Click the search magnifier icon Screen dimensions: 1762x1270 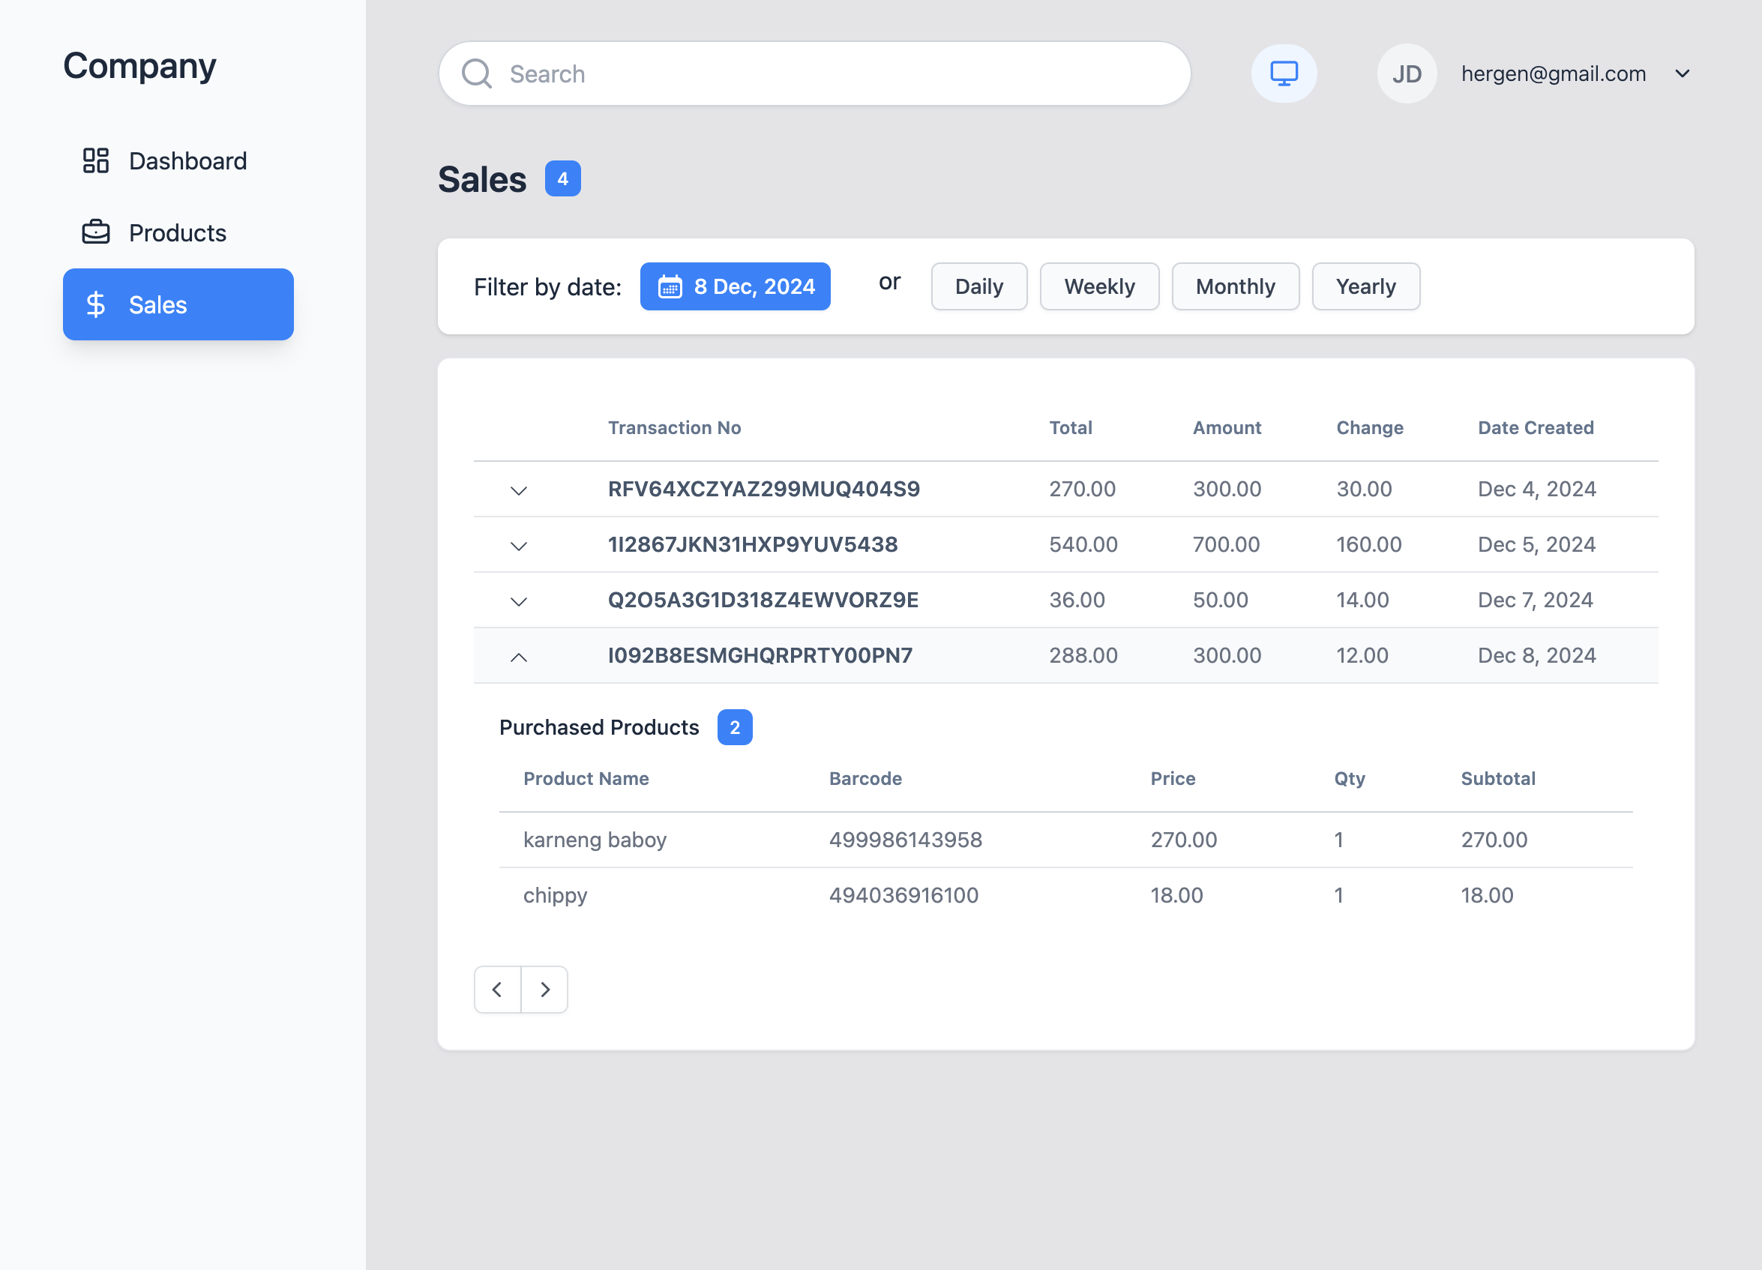[476, 73]
